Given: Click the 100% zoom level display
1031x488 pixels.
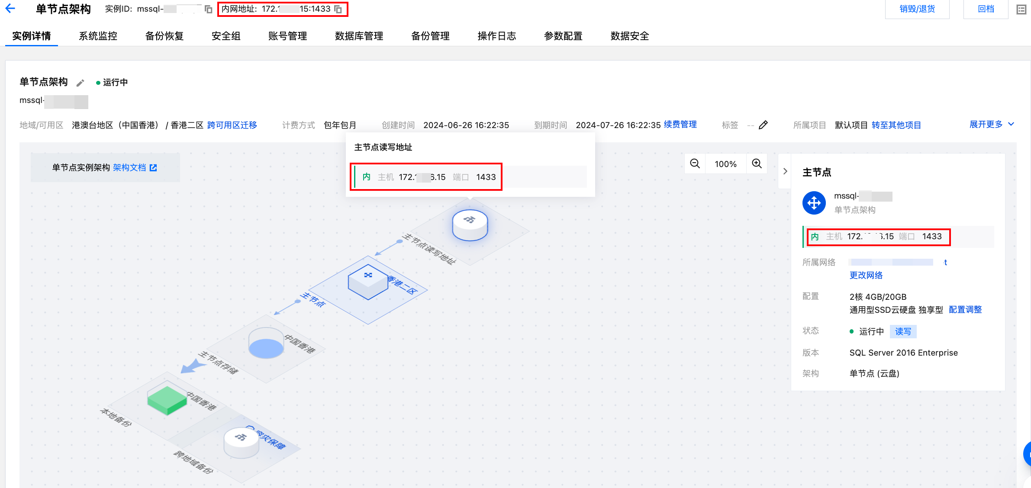Looking at the screenshot, I should pos(725,164).
